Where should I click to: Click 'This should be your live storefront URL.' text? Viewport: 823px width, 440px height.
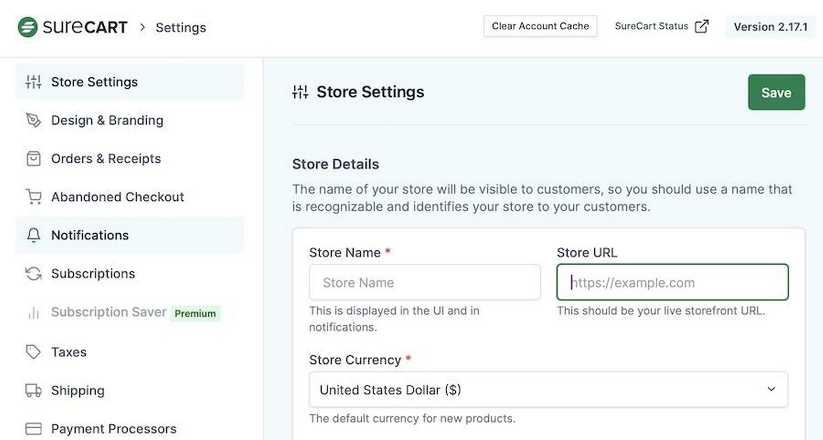[661, 311]
